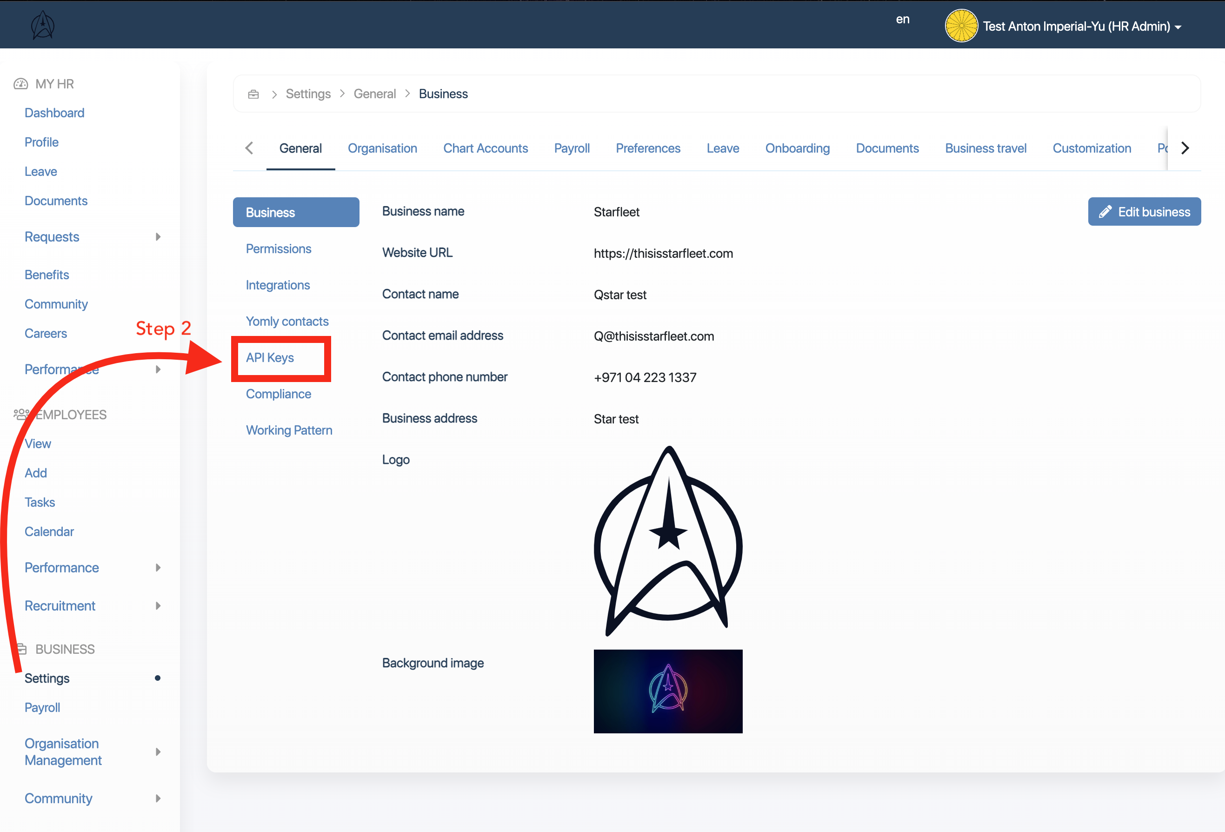Expand Organisation Management submenu
1225x832 pixels.
[x=158, y=752]
